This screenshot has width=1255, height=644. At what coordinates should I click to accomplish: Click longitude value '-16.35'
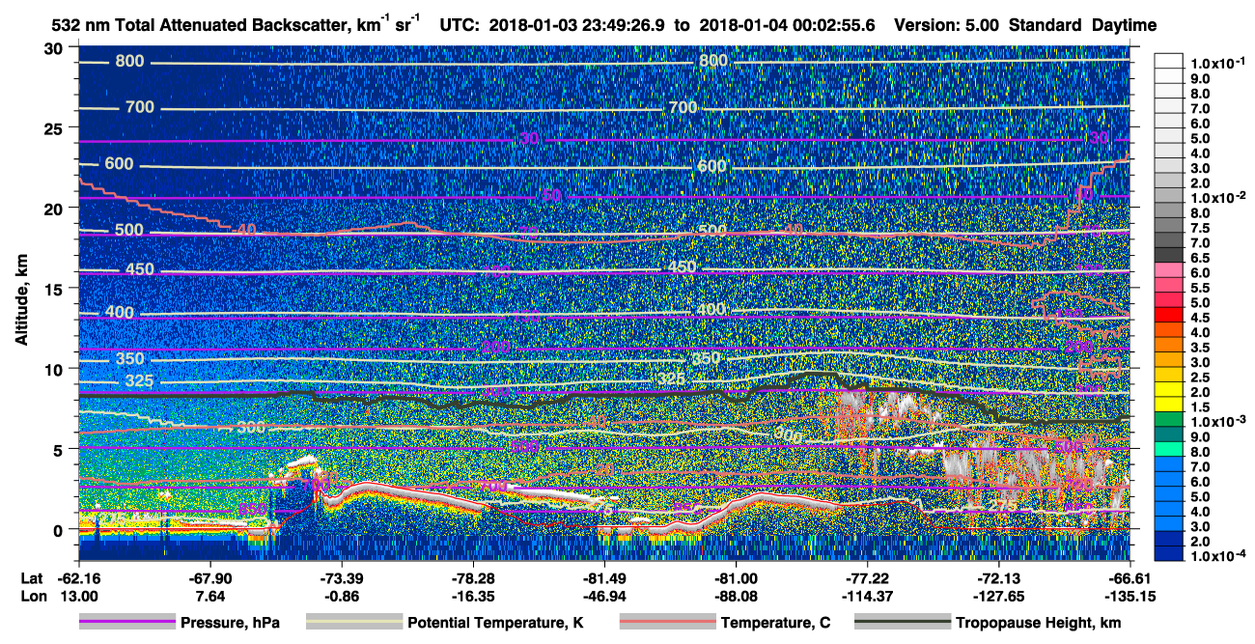[473, 596]
